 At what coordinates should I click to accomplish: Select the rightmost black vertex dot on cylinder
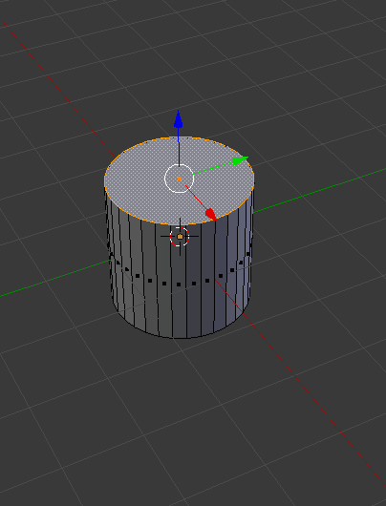[x=248, y=254]
